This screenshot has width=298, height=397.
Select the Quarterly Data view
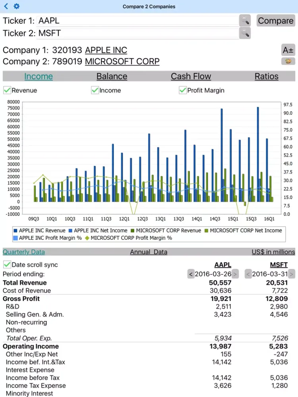click(x=23, y=252)
